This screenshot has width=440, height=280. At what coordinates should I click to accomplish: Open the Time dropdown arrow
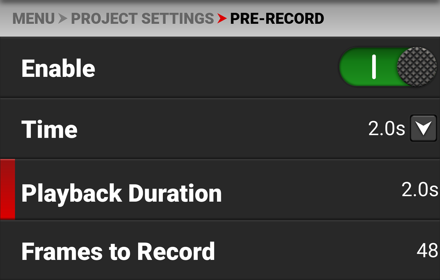click(x=423, y=129)
